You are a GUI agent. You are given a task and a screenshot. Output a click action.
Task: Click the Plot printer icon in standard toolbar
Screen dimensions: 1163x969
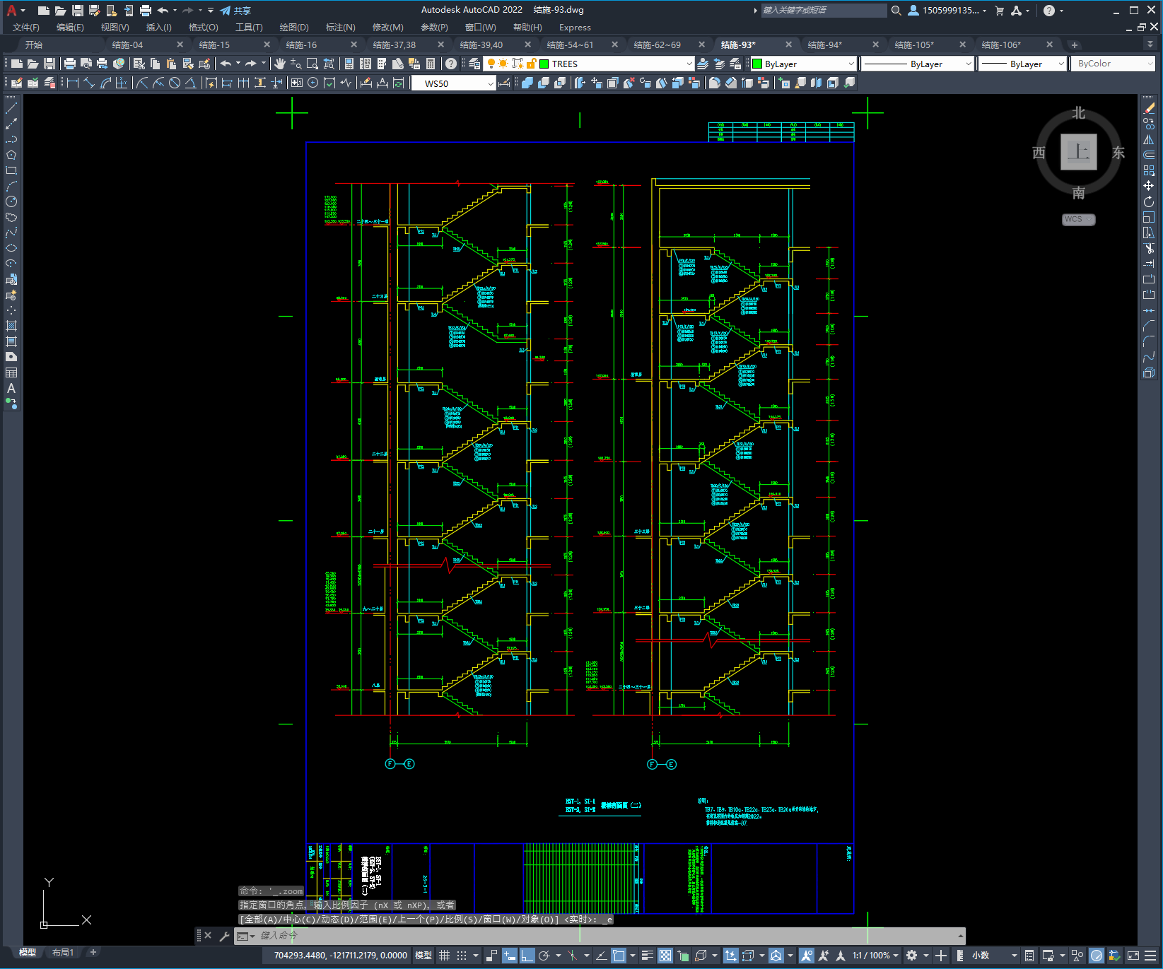[70, 64]
